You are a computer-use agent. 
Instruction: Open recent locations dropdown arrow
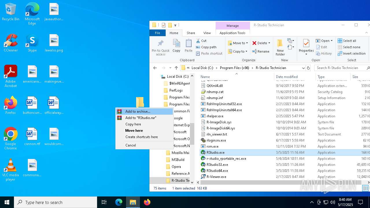170,68
